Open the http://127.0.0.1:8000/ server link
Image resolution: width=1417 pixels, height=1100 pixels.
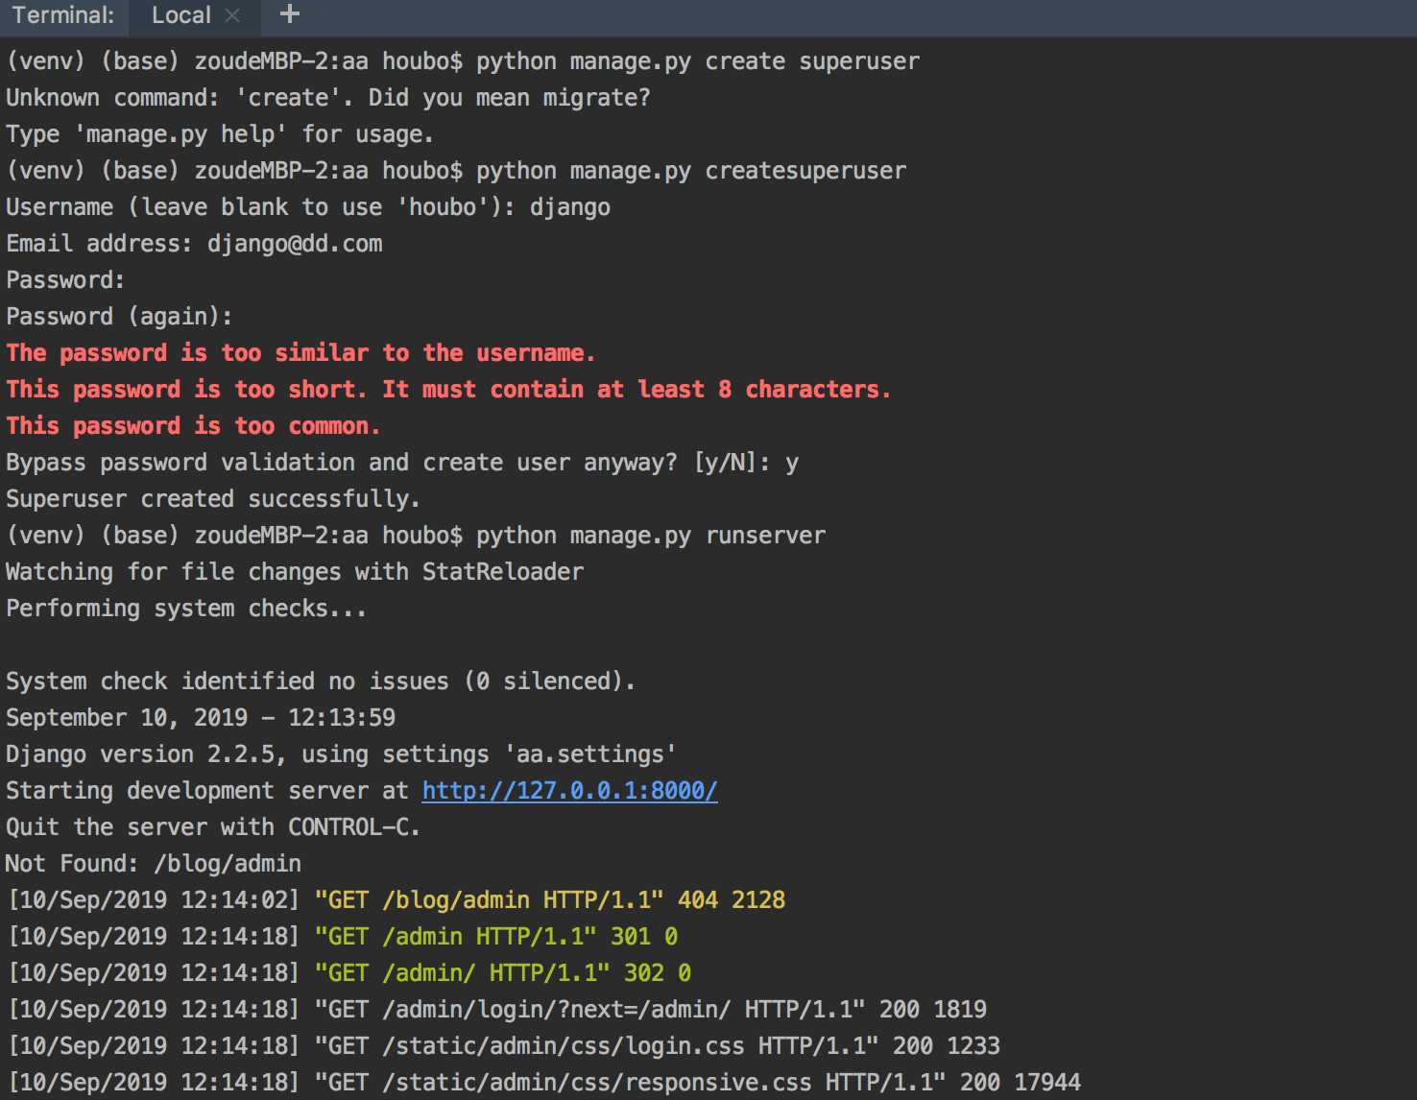tap(569, 791)
